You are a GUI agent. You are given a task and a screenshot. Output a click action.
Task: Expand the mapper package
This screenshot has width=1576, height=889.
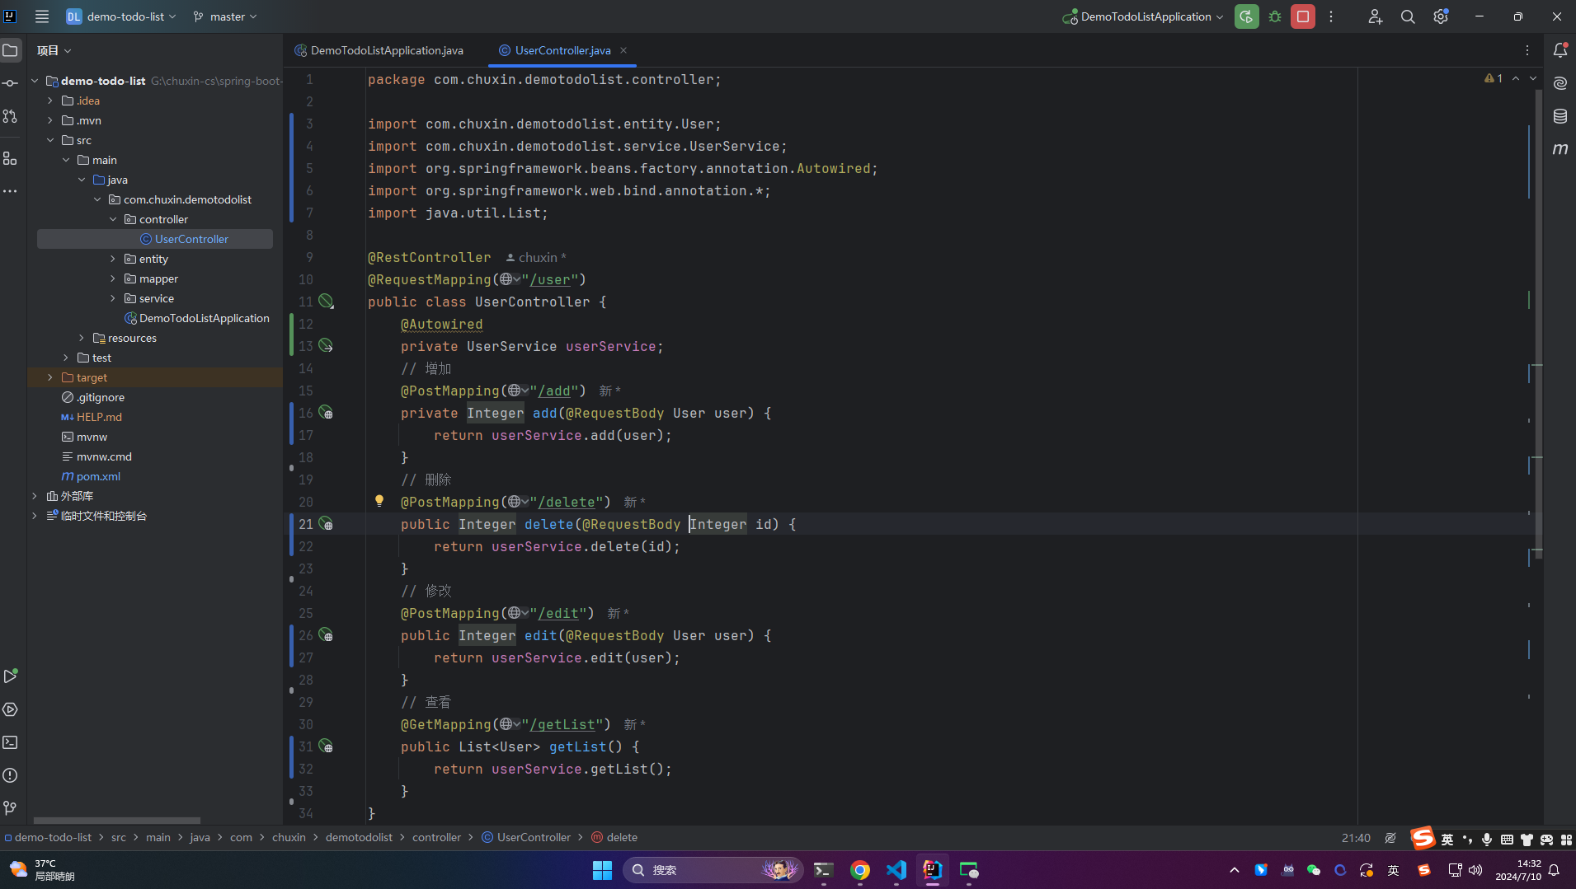(113, 278)
